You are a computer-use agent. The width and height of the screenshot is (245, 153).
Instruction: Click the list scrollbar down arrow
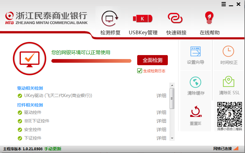(172, 138)
